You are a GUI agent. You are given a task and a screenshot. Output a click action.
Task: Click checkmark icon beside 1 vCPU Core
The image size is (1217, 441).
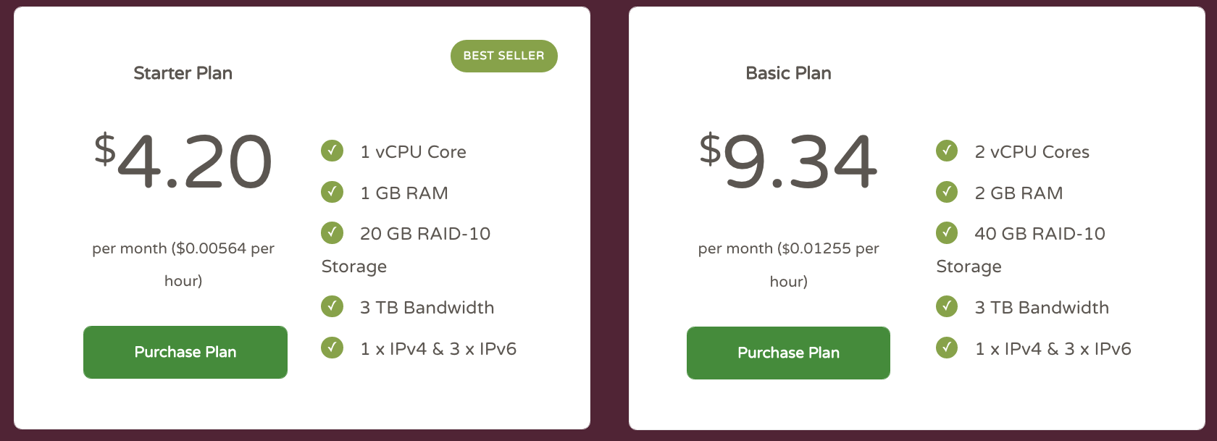click(x=333, y=151)
